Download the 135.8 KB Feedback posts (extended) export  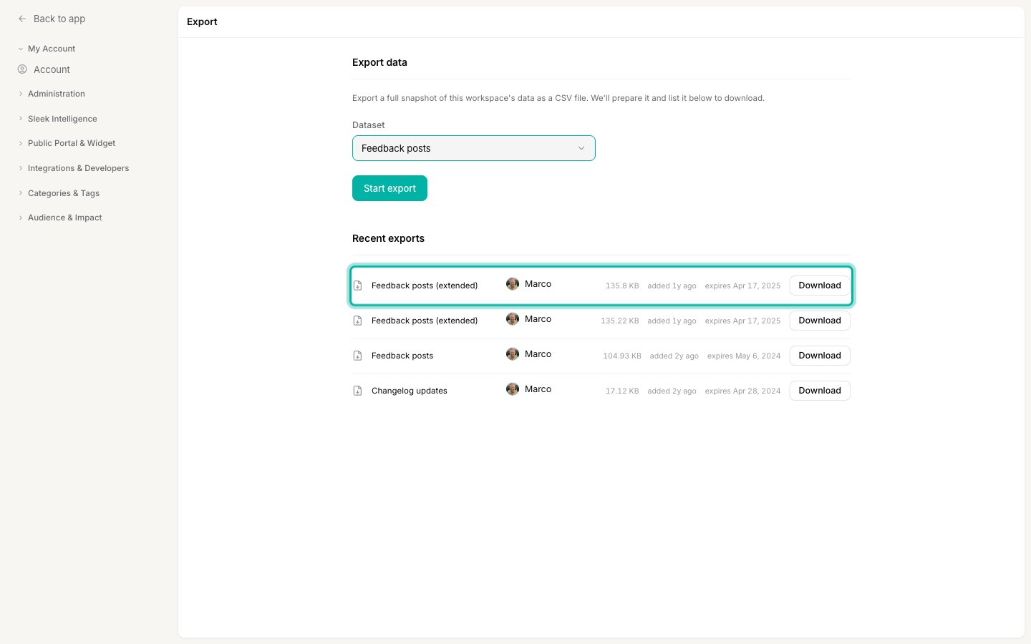[820, 286]
